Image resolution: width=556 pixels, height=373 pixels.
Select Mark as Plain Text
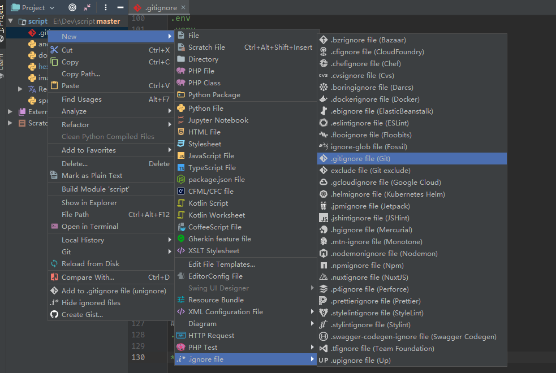[111, 175]
